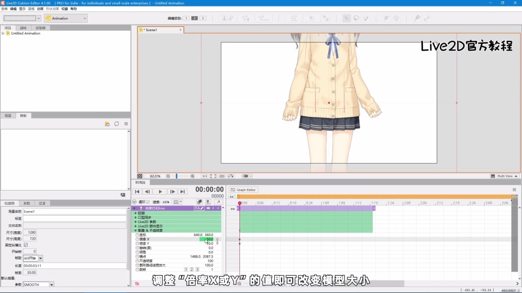Click the refresh icon in template panel
This screenshot has width=522, height=293.
click(x=116, y=123)
